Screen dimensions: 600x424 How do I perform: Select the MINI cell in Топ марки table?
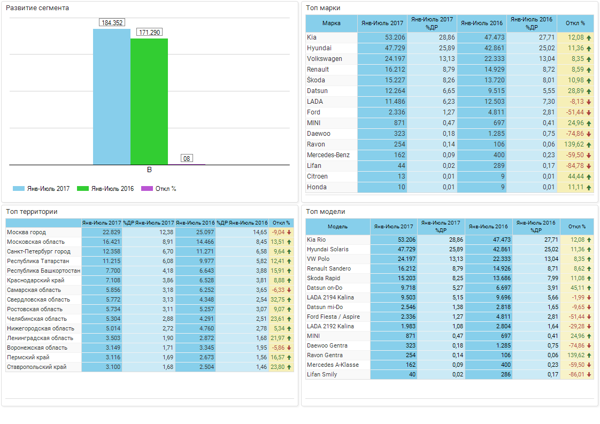332,123
